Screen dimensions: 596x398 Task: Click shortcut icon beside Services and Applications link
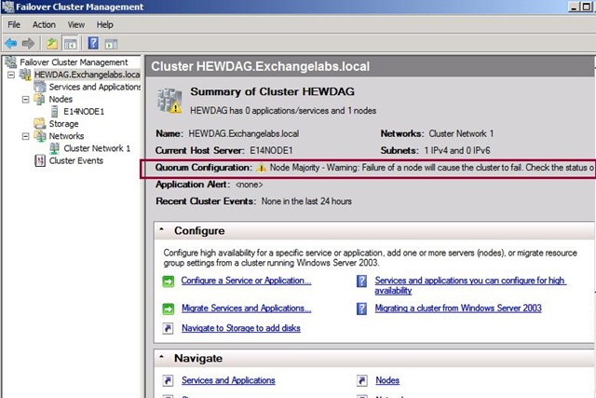click(168, 380)
